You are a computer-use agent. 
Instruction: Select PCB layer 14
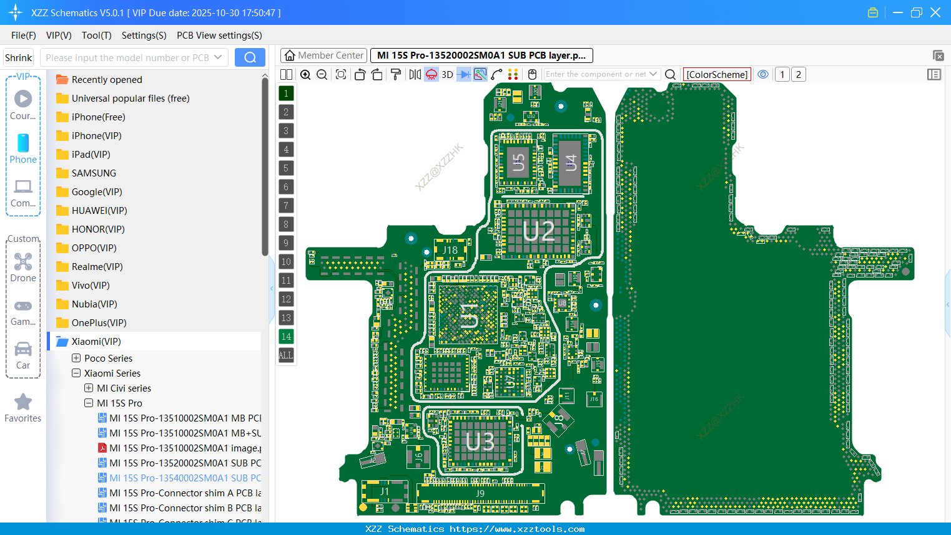coord(286,336)
